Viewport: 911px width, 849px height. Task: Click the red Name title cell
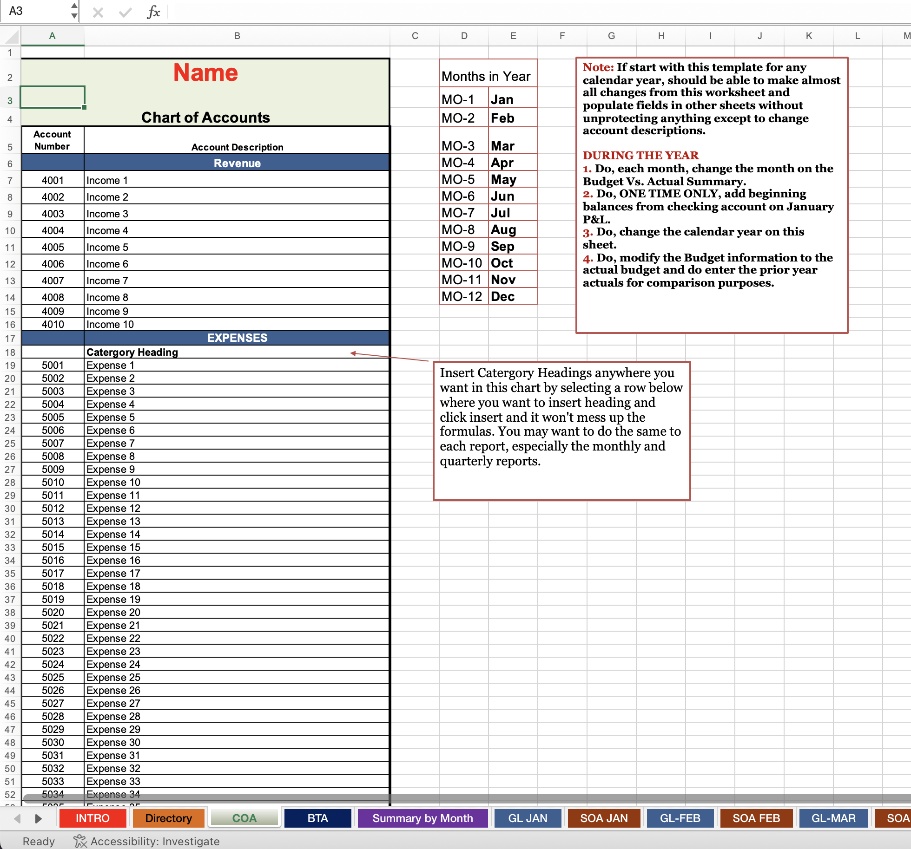pyautogui.click(x=205, y=72)
